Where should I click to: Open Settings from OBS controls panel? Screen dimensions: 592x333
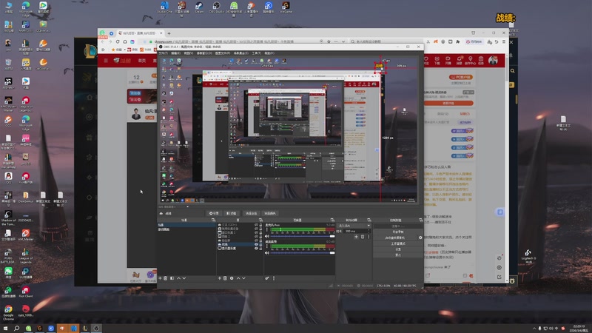point(398,249)
